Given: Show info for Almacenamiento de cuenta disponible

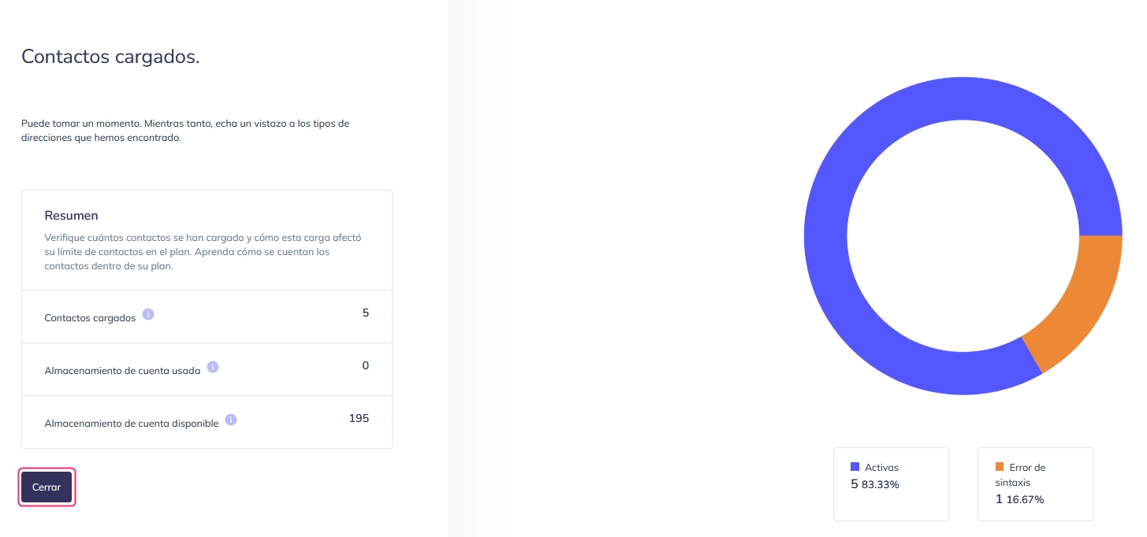Looking at the screenshot, I should (x=231, y=420).
